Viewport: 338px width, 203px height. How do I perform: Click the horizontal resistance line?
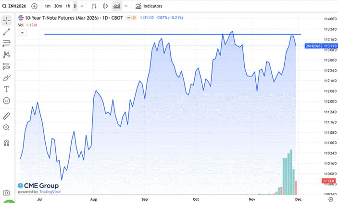point(173,34)
